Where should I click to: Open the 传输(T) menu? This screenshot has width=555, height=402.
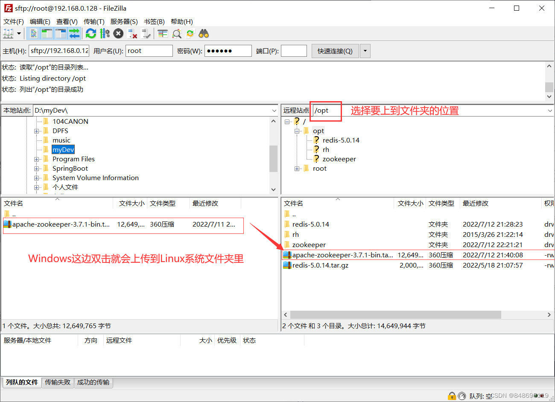pyautogui.click(x=94, y=21)
